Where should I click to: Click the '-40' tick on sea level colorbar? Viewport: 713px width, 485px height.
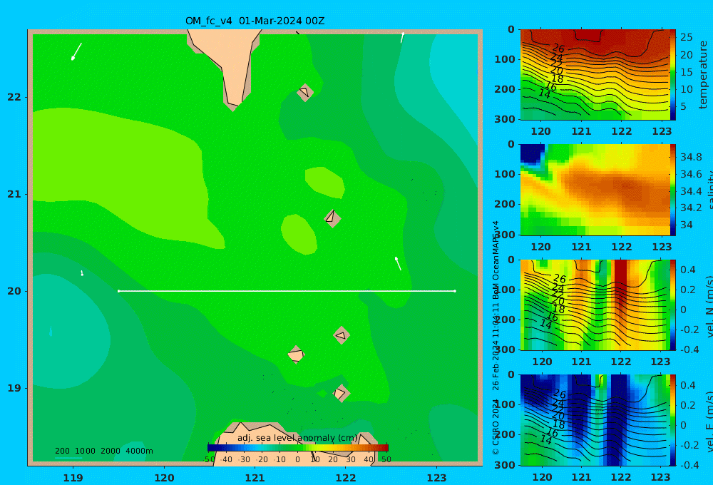click(x=226, y=459)
